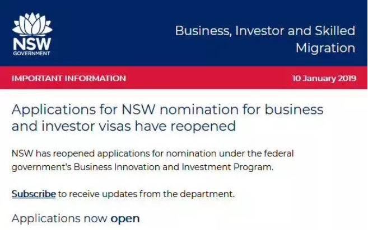Select the IMPORTANT INFORMATION banner label
The width and height of the screenshot is (368, 230).
click(69, 78)
